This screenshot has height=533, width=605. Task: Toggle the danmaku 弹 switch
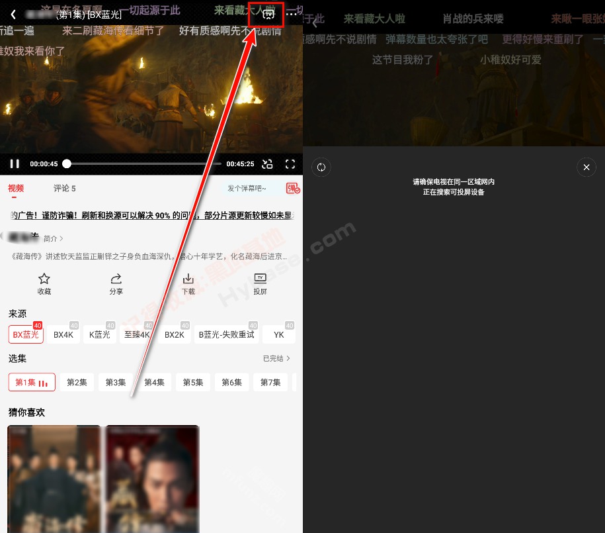click(293, 188)
